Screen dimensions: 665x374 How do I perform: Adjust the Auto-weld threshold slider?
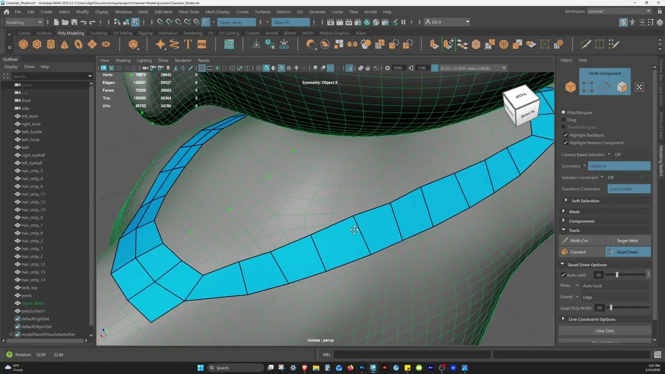(617, 275)
